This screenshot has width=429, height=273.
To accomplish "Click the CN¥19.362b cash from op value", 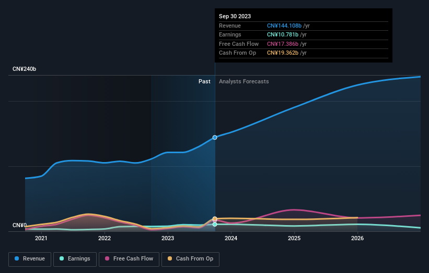I will pyautogui.click(x=283, y=53).
